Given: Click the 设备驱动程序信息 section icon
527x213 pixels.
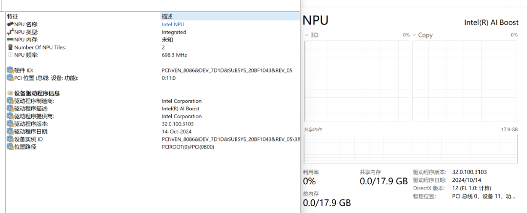Looking at the screenshot, I should point(10,93).
